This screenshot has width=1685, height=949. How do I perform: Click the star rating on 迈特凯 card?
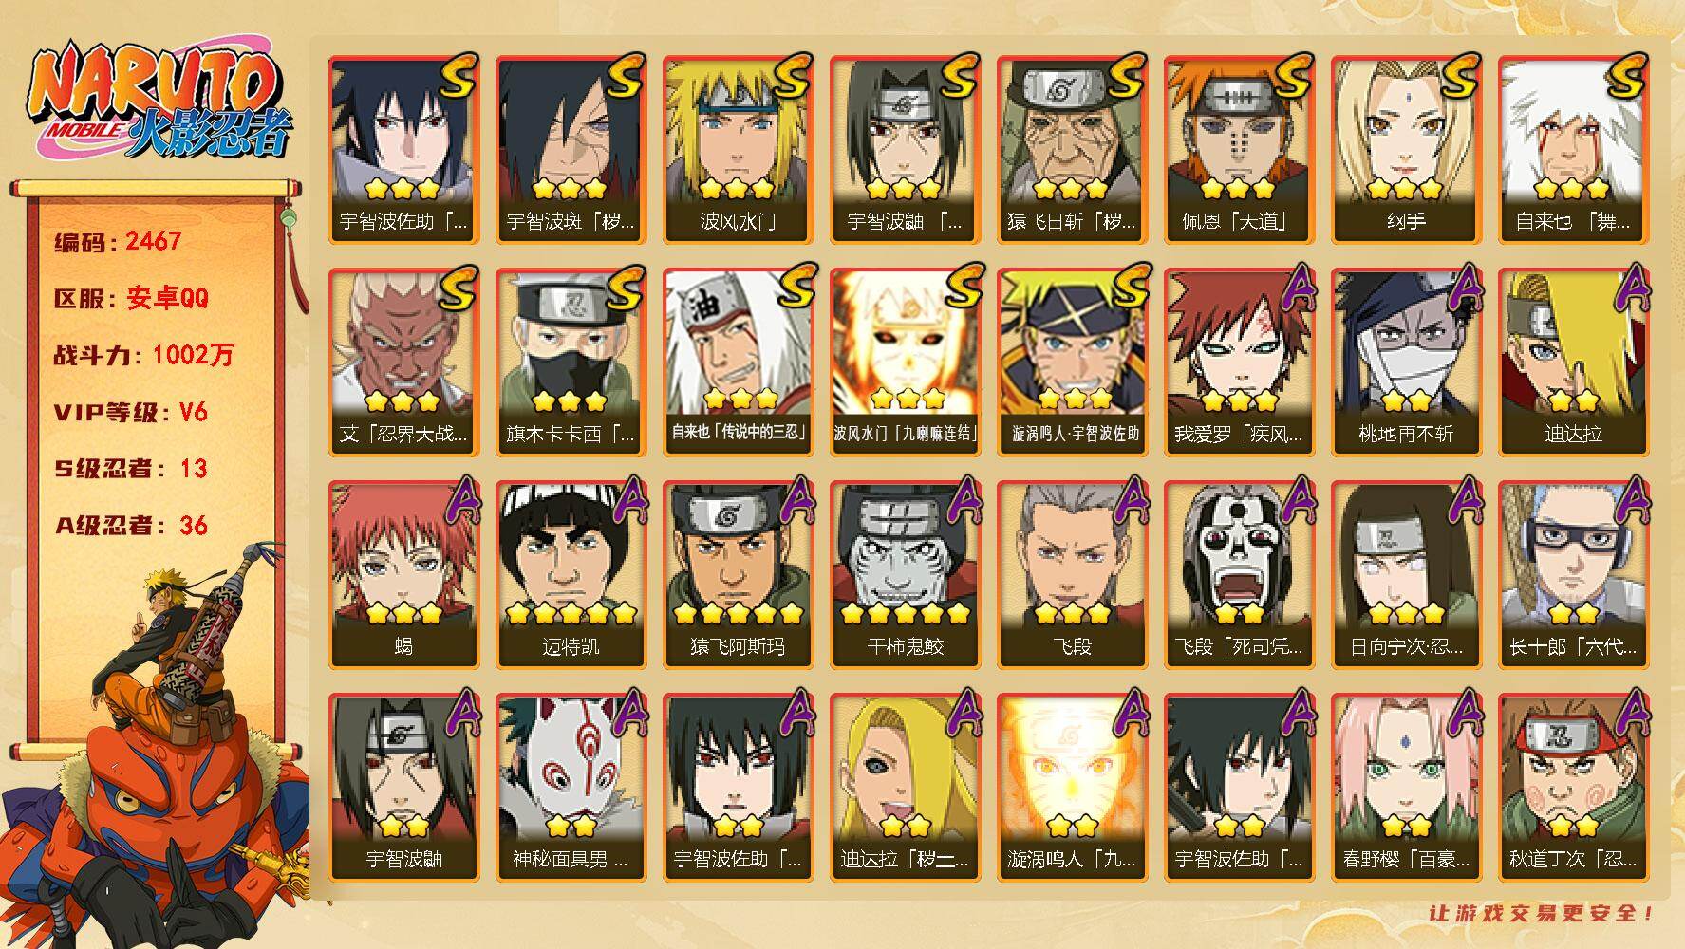click(x=571, y=613)
